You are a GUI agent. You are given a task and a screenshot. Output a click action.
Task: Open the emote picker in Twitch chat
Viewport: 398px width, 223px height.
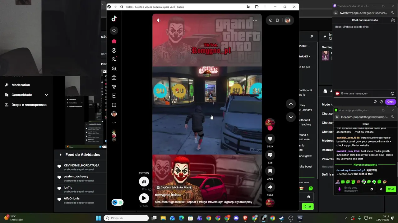click(392, 94)
